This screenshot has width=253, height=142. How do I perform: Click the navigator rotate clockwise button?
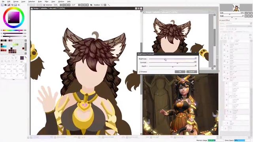[x=249, y=16]
